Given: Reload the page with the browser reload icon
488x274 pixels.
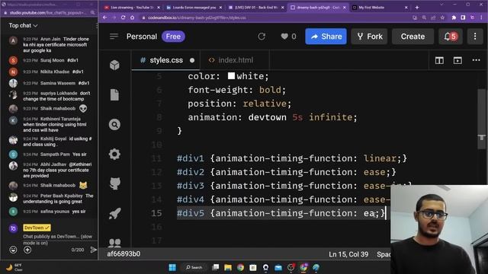Looking at the screenshot, I should point(124,18).
